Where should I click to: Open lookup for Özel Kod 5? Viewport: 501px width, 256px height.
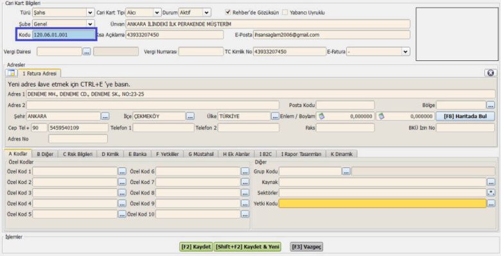point(122,214)
